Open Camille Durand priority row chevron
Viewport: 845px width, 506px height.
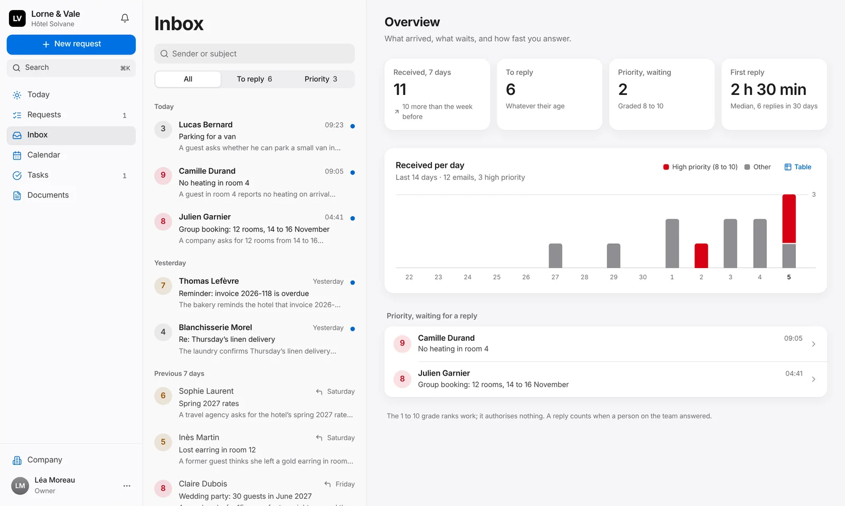[813, 344]
